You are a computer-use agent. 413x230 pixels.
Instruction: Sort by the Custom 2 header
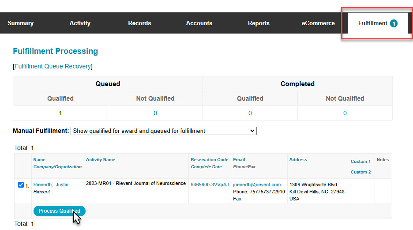tap(360, 172)
